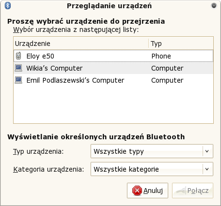Screen dimensions: 221x206
Task: Sort by the Typ column header
Action: [181, 44]
